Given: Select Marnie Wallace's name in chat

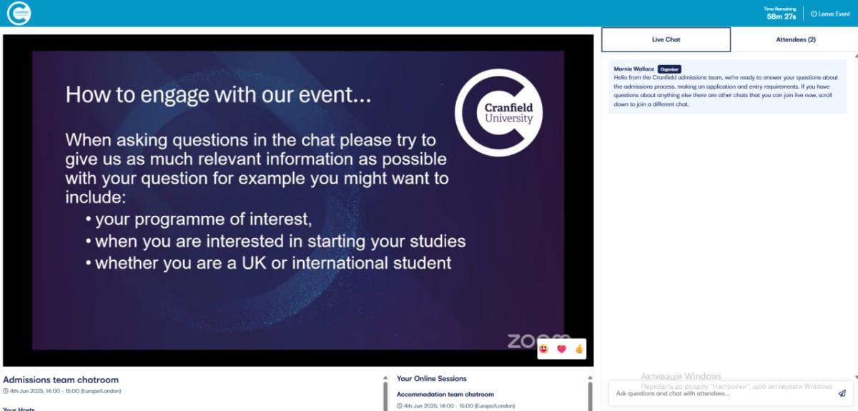Looking at the screenshot, I should click(633, 69).
